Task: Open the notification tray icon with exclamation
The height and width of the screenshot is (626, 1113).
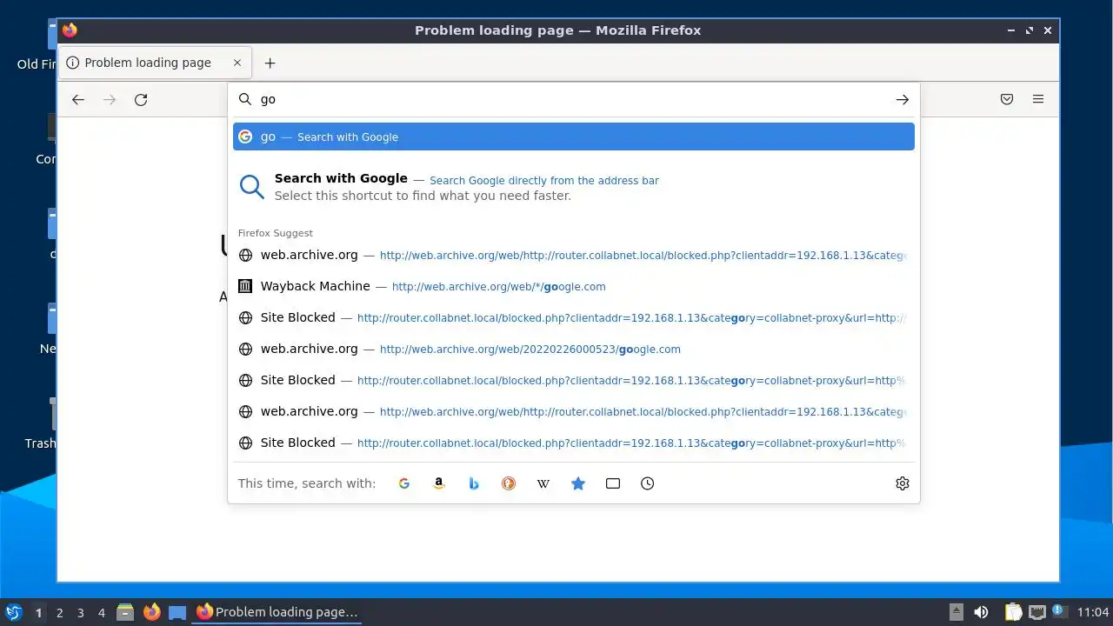Action: pyautogui.click(x=1059, y=611)
